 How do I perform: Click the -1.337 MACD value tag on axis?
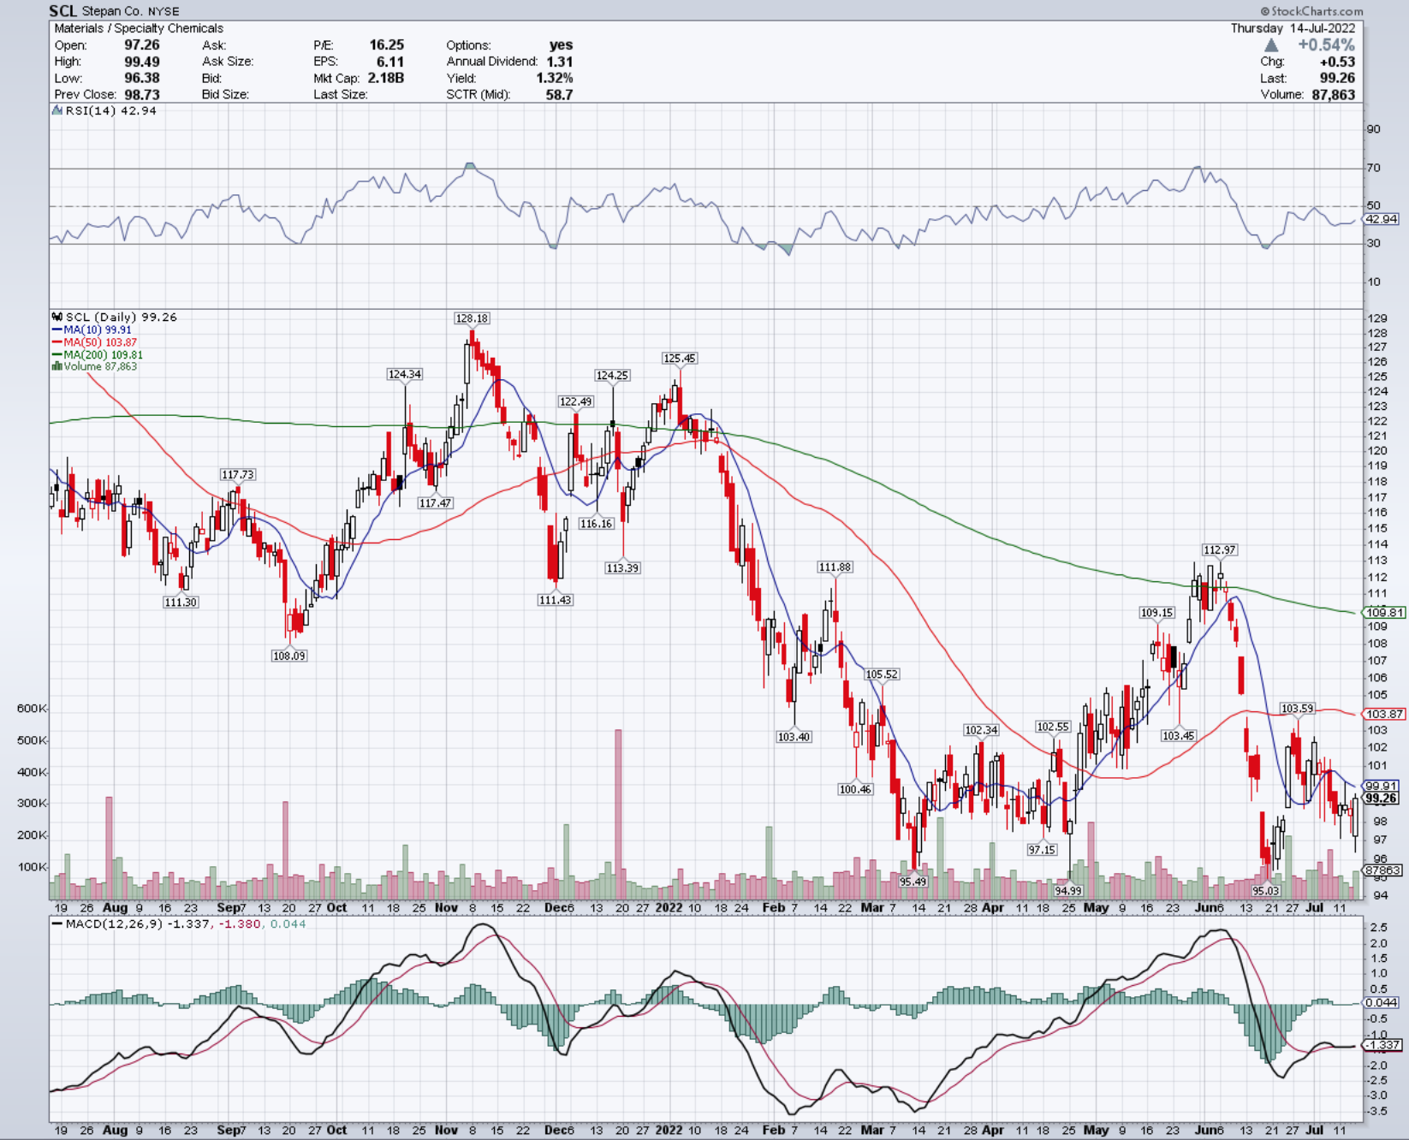(x=1382, y=1044)
